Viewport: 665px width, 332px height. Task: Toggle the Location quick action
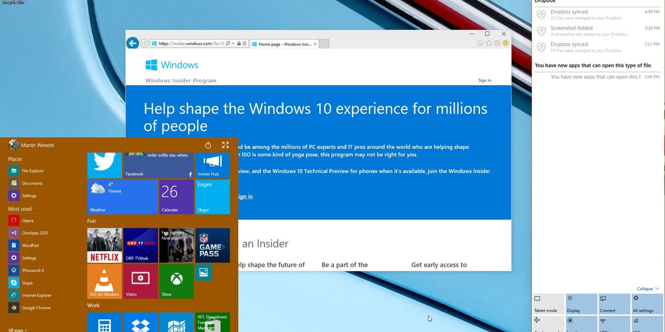(x=581, y=324)
